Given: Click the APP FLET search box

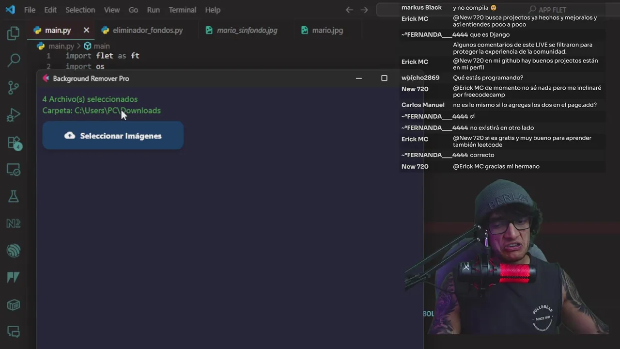Looking at the screenshot, I should pyautogui.click(x=498, y=10).
